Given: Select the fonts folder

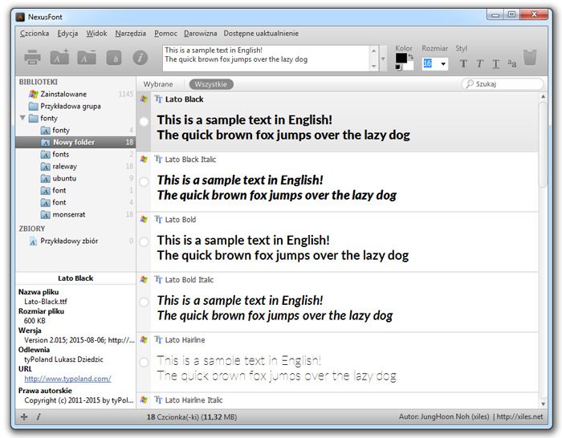Looking at the screenshot, I should pos(75,154).
